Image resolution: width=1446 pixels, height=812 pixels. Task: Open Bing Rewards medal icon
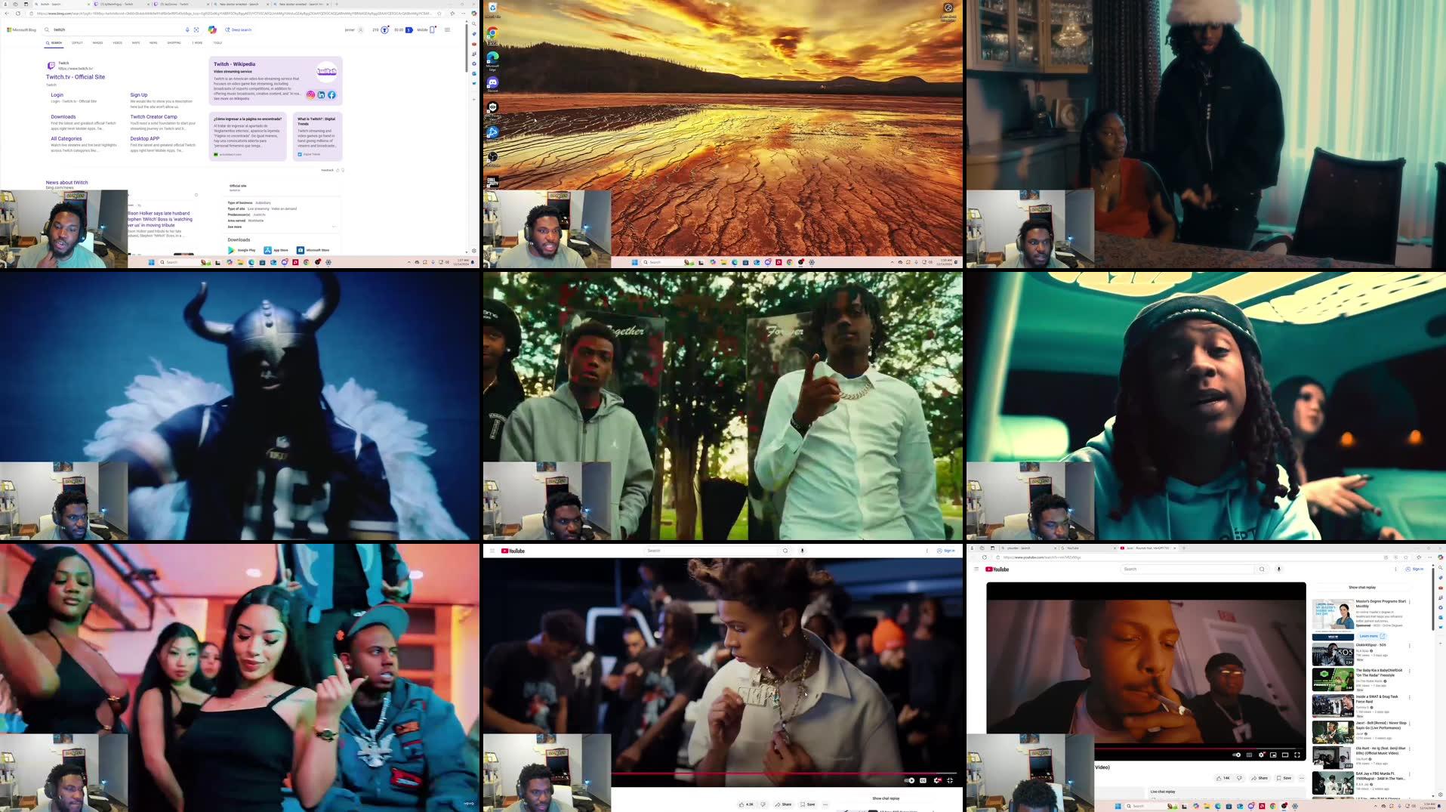tap(385, 29)
